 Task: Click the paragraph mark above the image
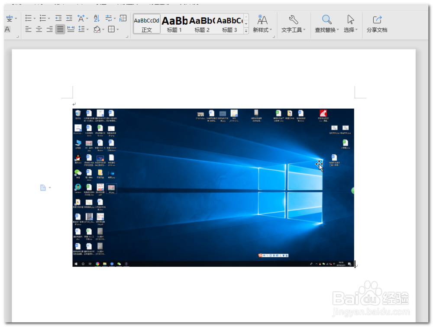[x=74, y=104]
